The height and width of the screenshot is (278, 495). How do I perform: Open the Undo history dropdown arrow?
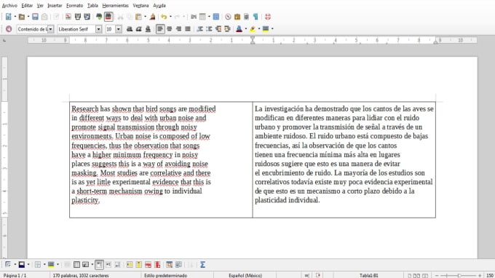(x=170, y=17)
